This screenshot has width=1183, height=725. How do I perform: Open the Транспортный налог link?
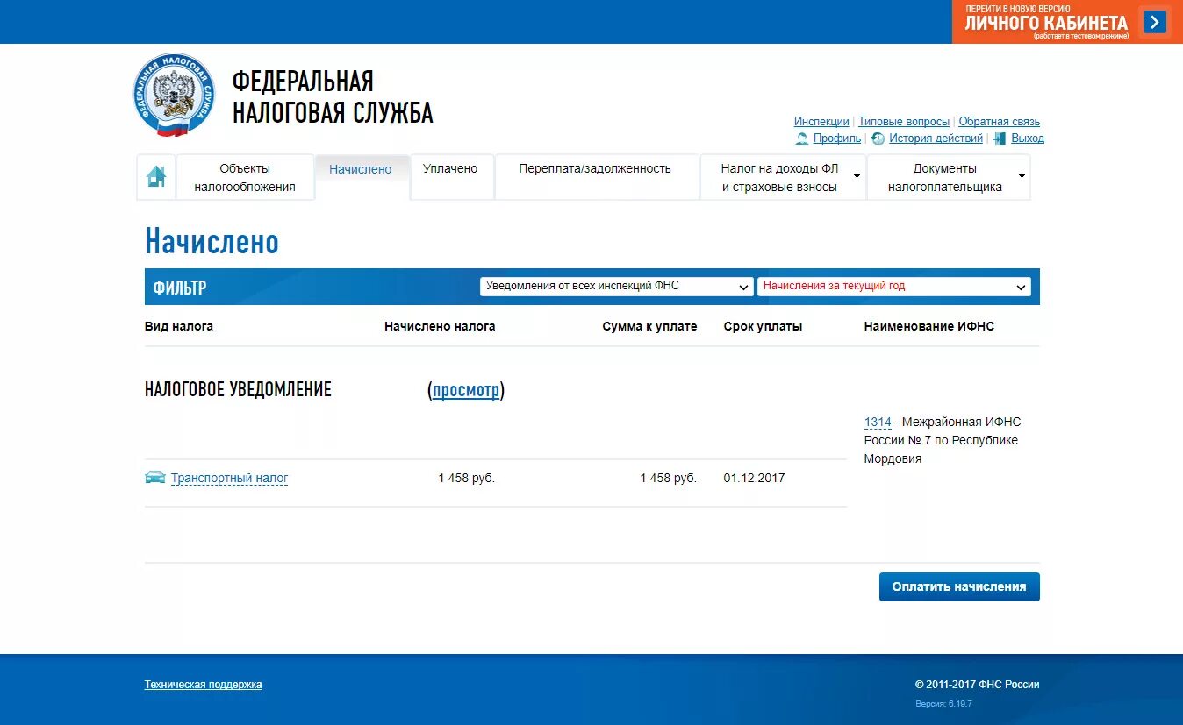tap(230, 478)
